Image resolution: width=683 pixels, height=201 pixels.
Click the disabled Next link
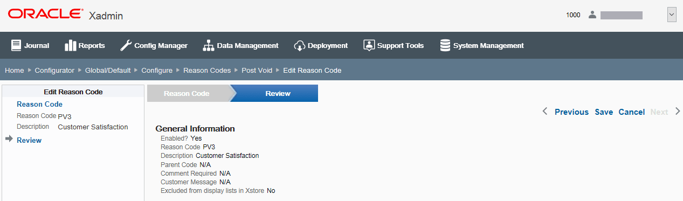click(659, 112)
